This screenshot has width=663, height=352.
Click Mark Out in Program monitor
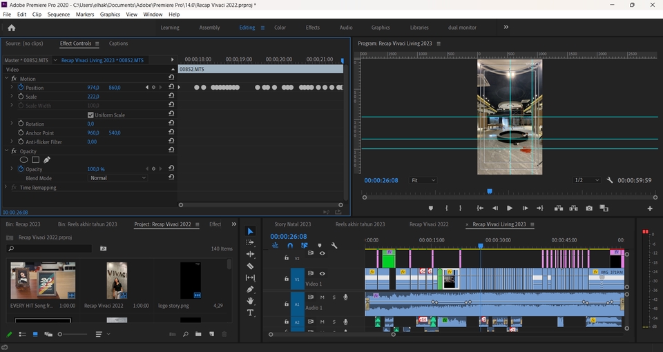tap(460, 208)
